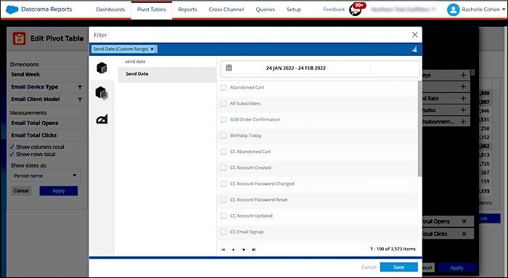Screen dimensions: 508x278
Task: Add the 'sabo' item with its plus icon
Action: (463, 110)
